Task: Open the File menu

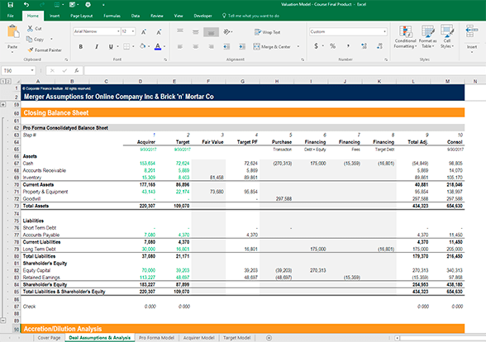Action: (11, 16)
